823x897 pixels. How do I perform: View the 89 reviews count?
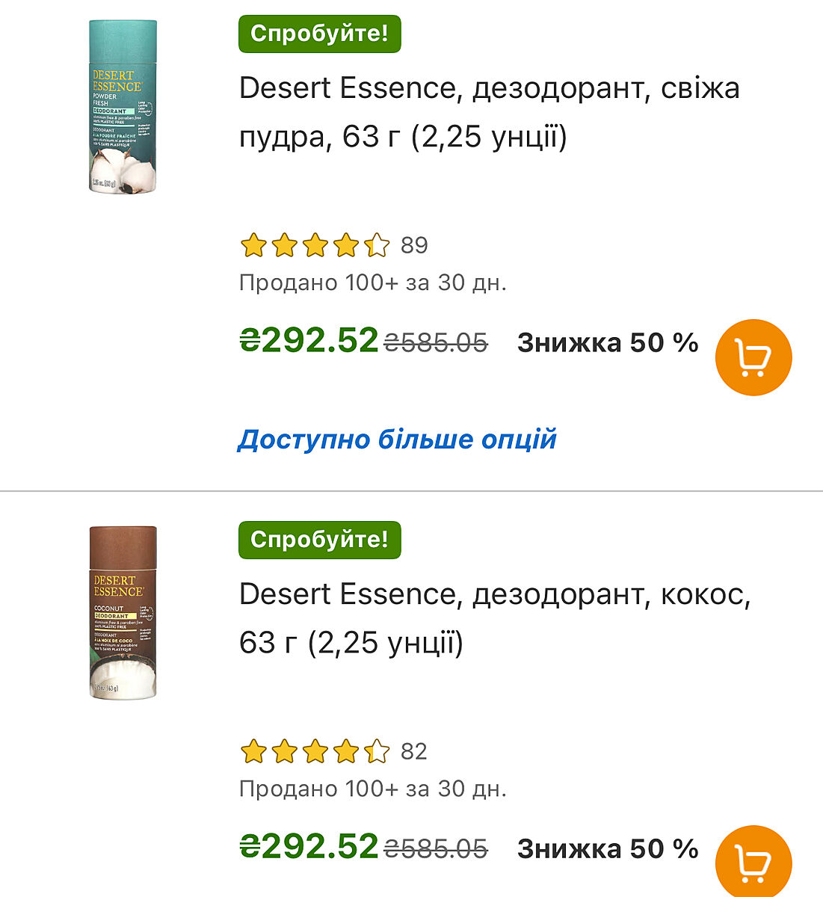(x=414, y=245)
